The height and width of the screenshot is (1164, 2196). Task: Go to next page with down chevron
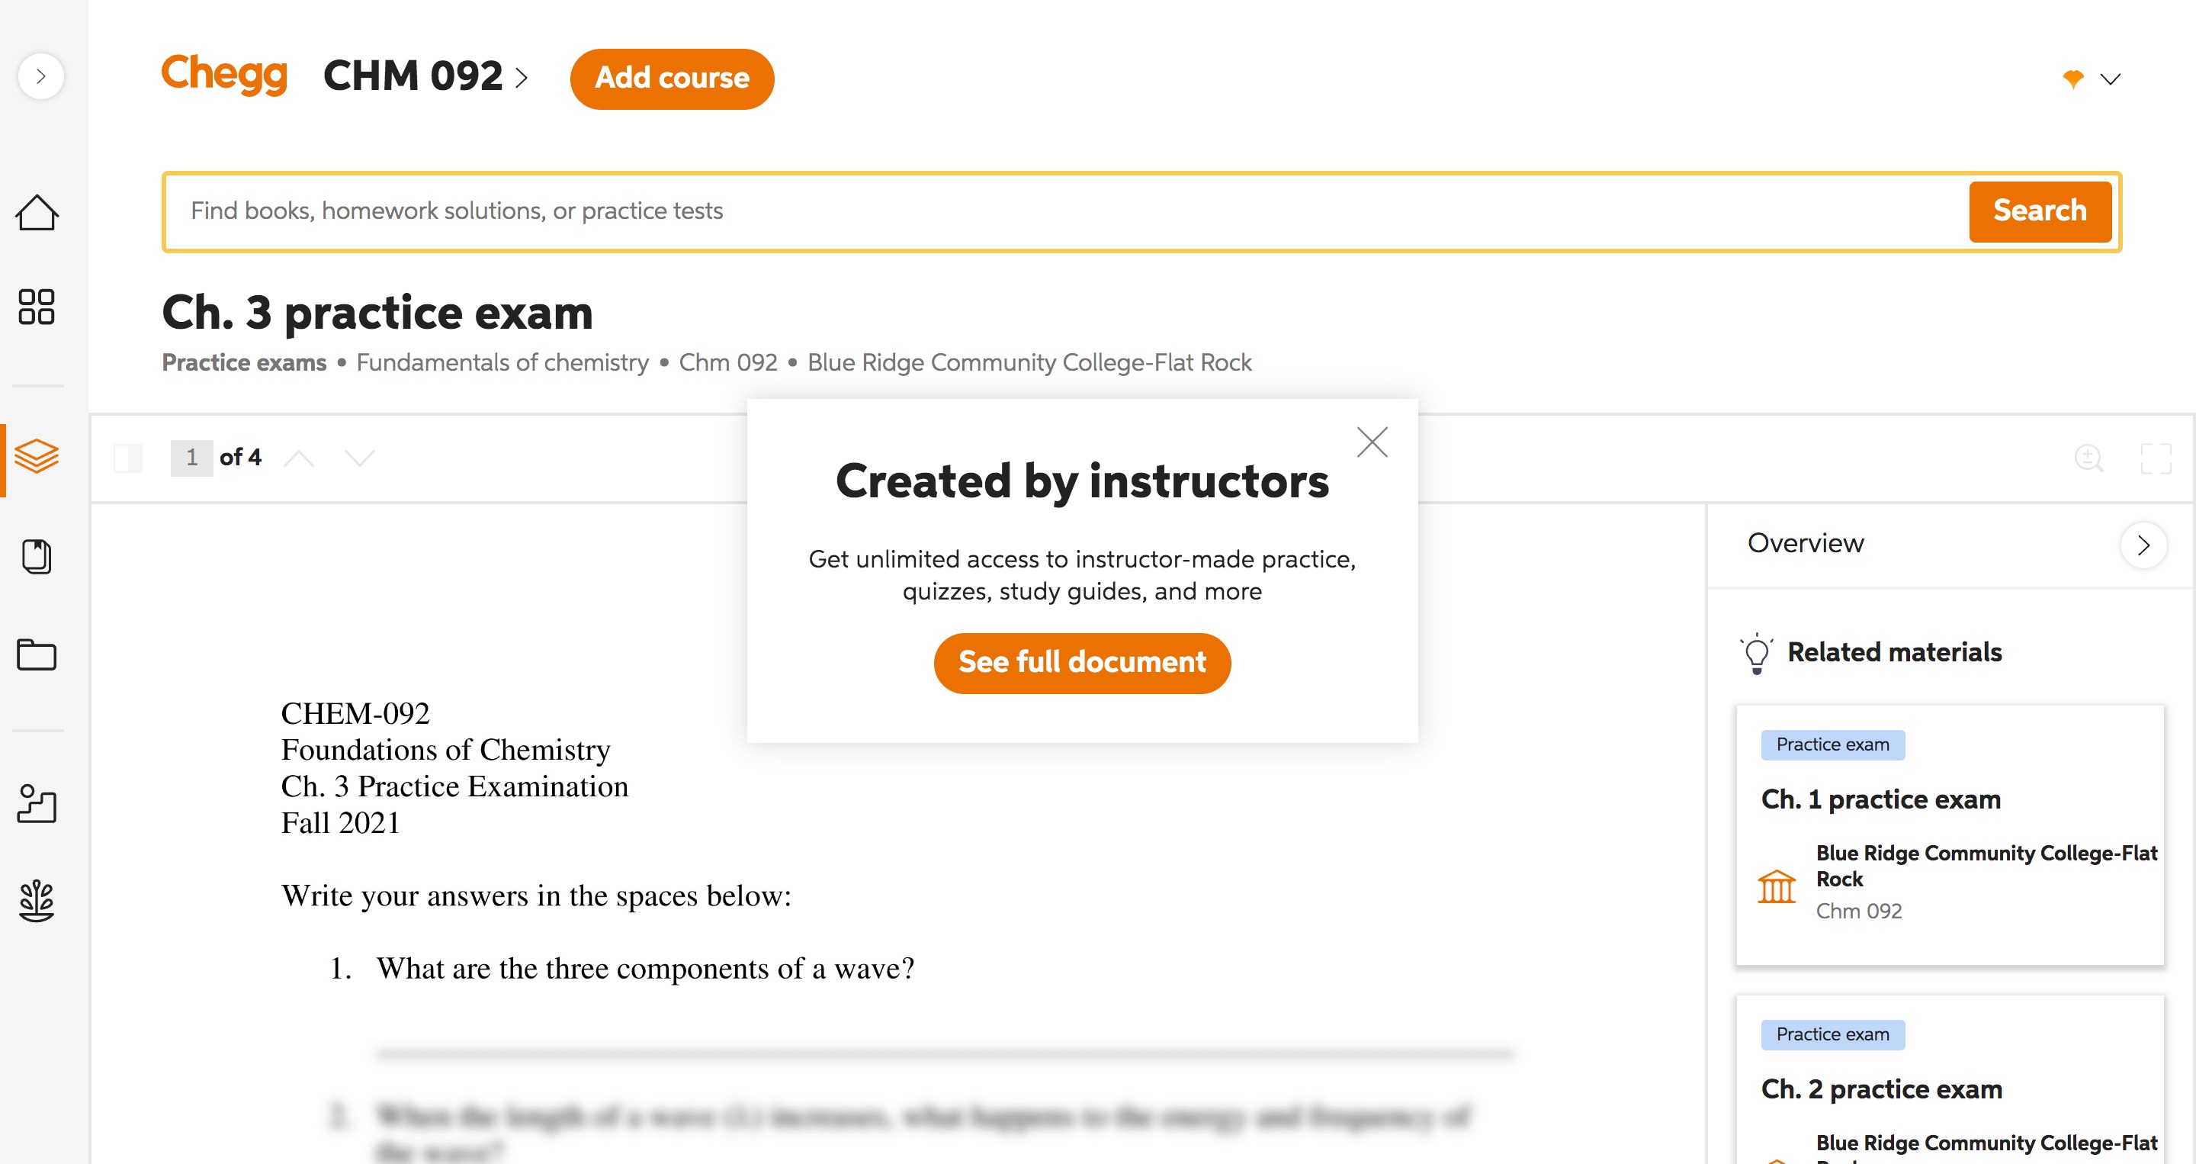click(x=360, y=458)
